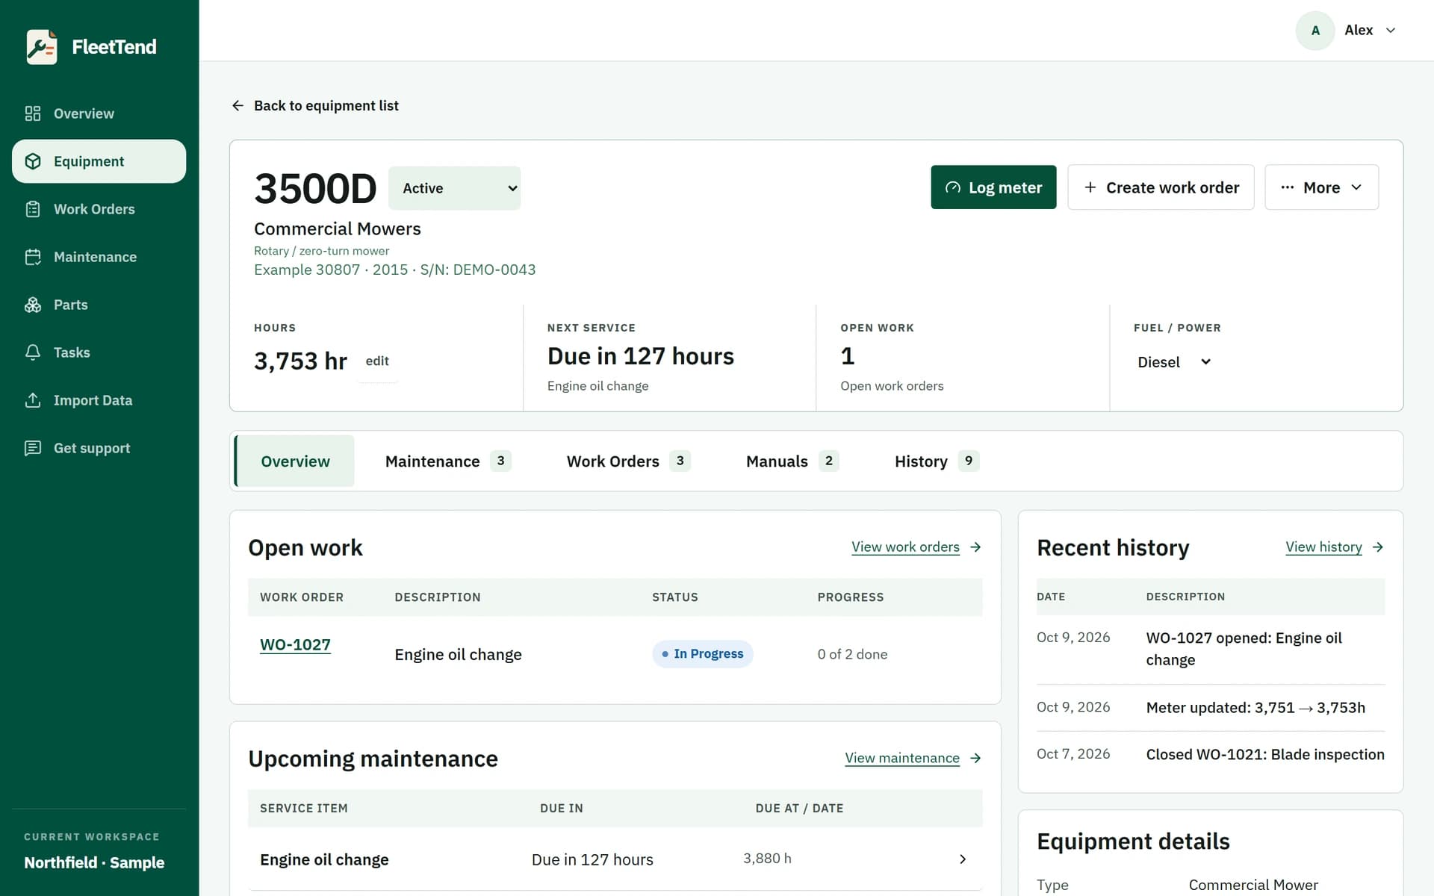
Task: Open the Diesel fuel type dropdown
Action: (1173, 362)
